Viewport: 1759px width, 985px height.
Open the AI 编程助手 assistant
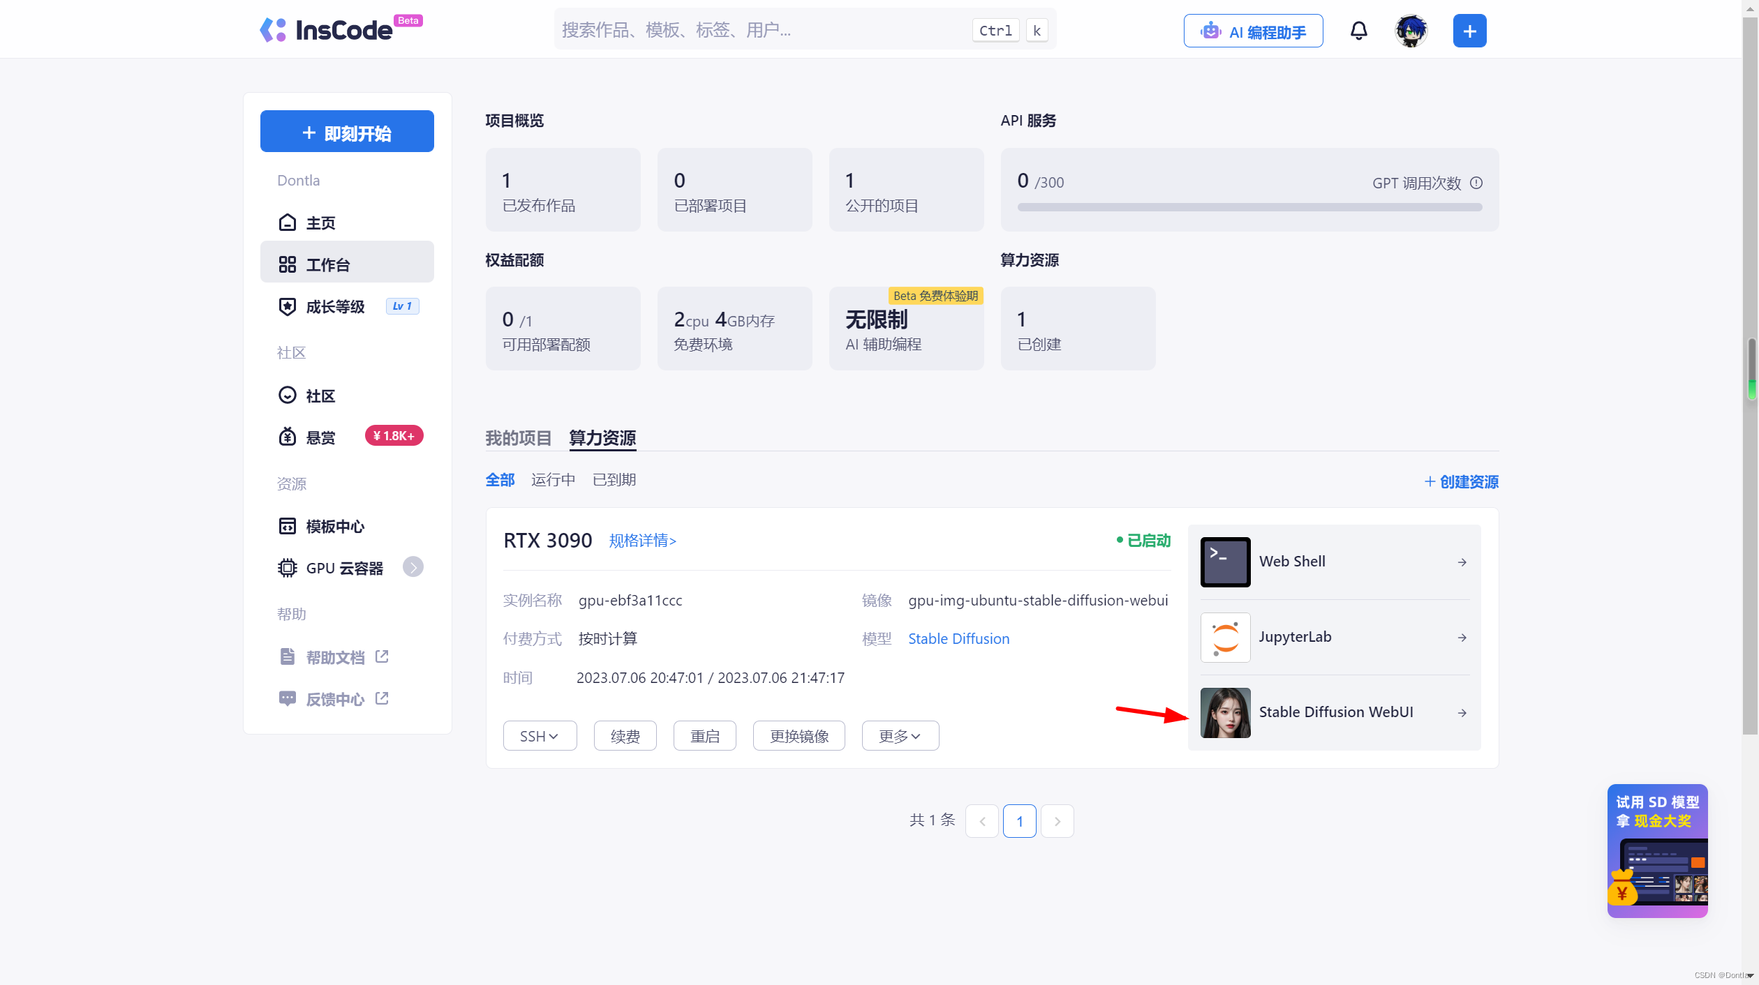click(1253, 31)
